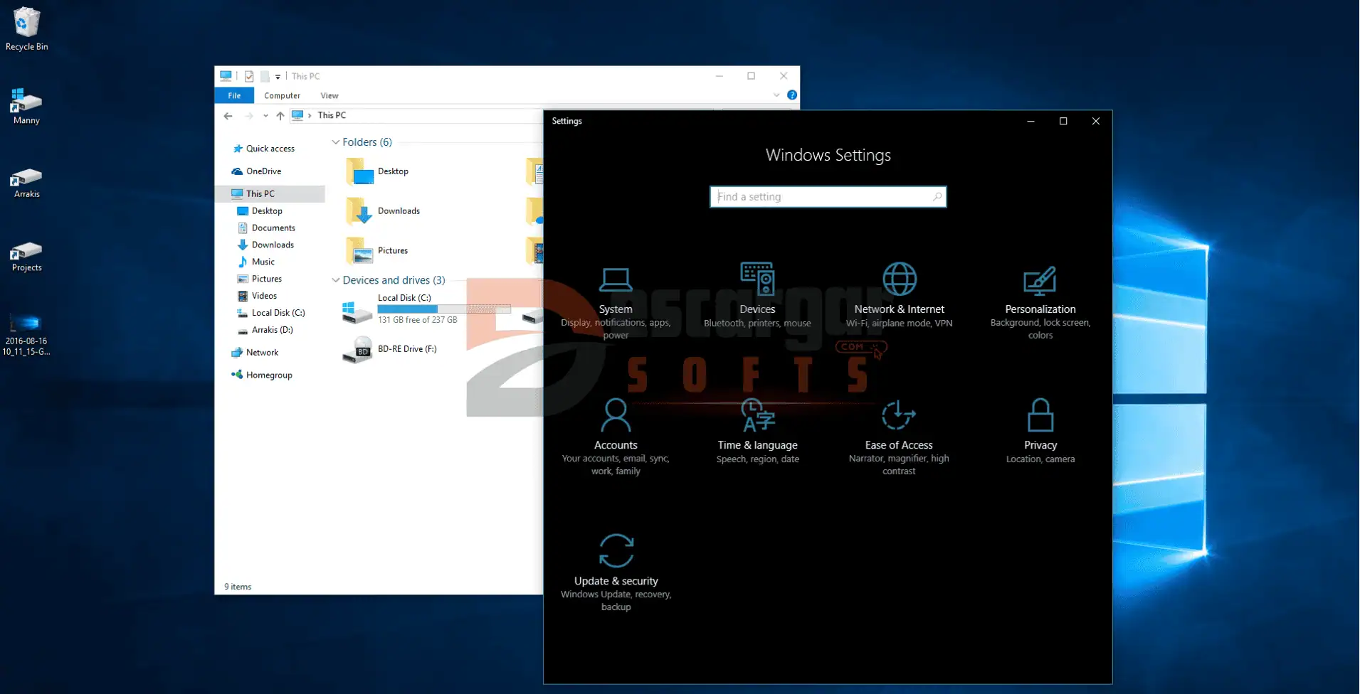Click the Up directory arrow button
Viewport: 1360px width, 694px height.
click(x=280, y=116)
